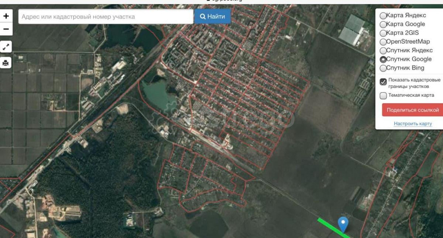The width and height of the screenshot is (443, 238).
Task: Select Спутник Яндекс satellite layer
Action: click(383, 50)
